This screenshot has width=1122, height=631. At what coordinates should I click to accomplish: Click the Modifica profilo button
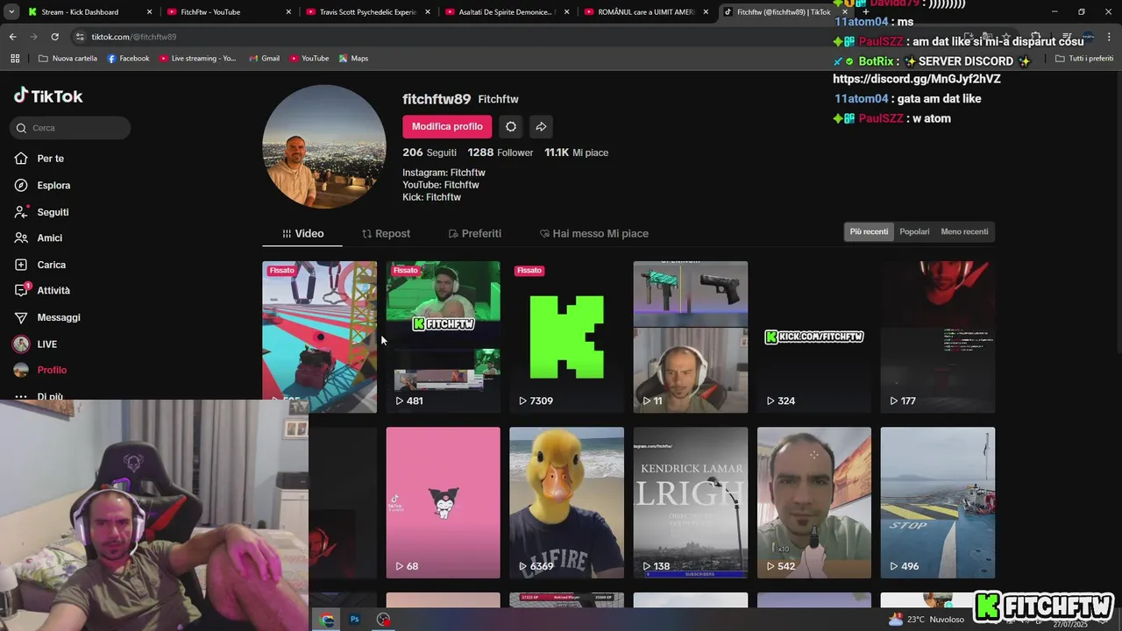pos(447,126)
